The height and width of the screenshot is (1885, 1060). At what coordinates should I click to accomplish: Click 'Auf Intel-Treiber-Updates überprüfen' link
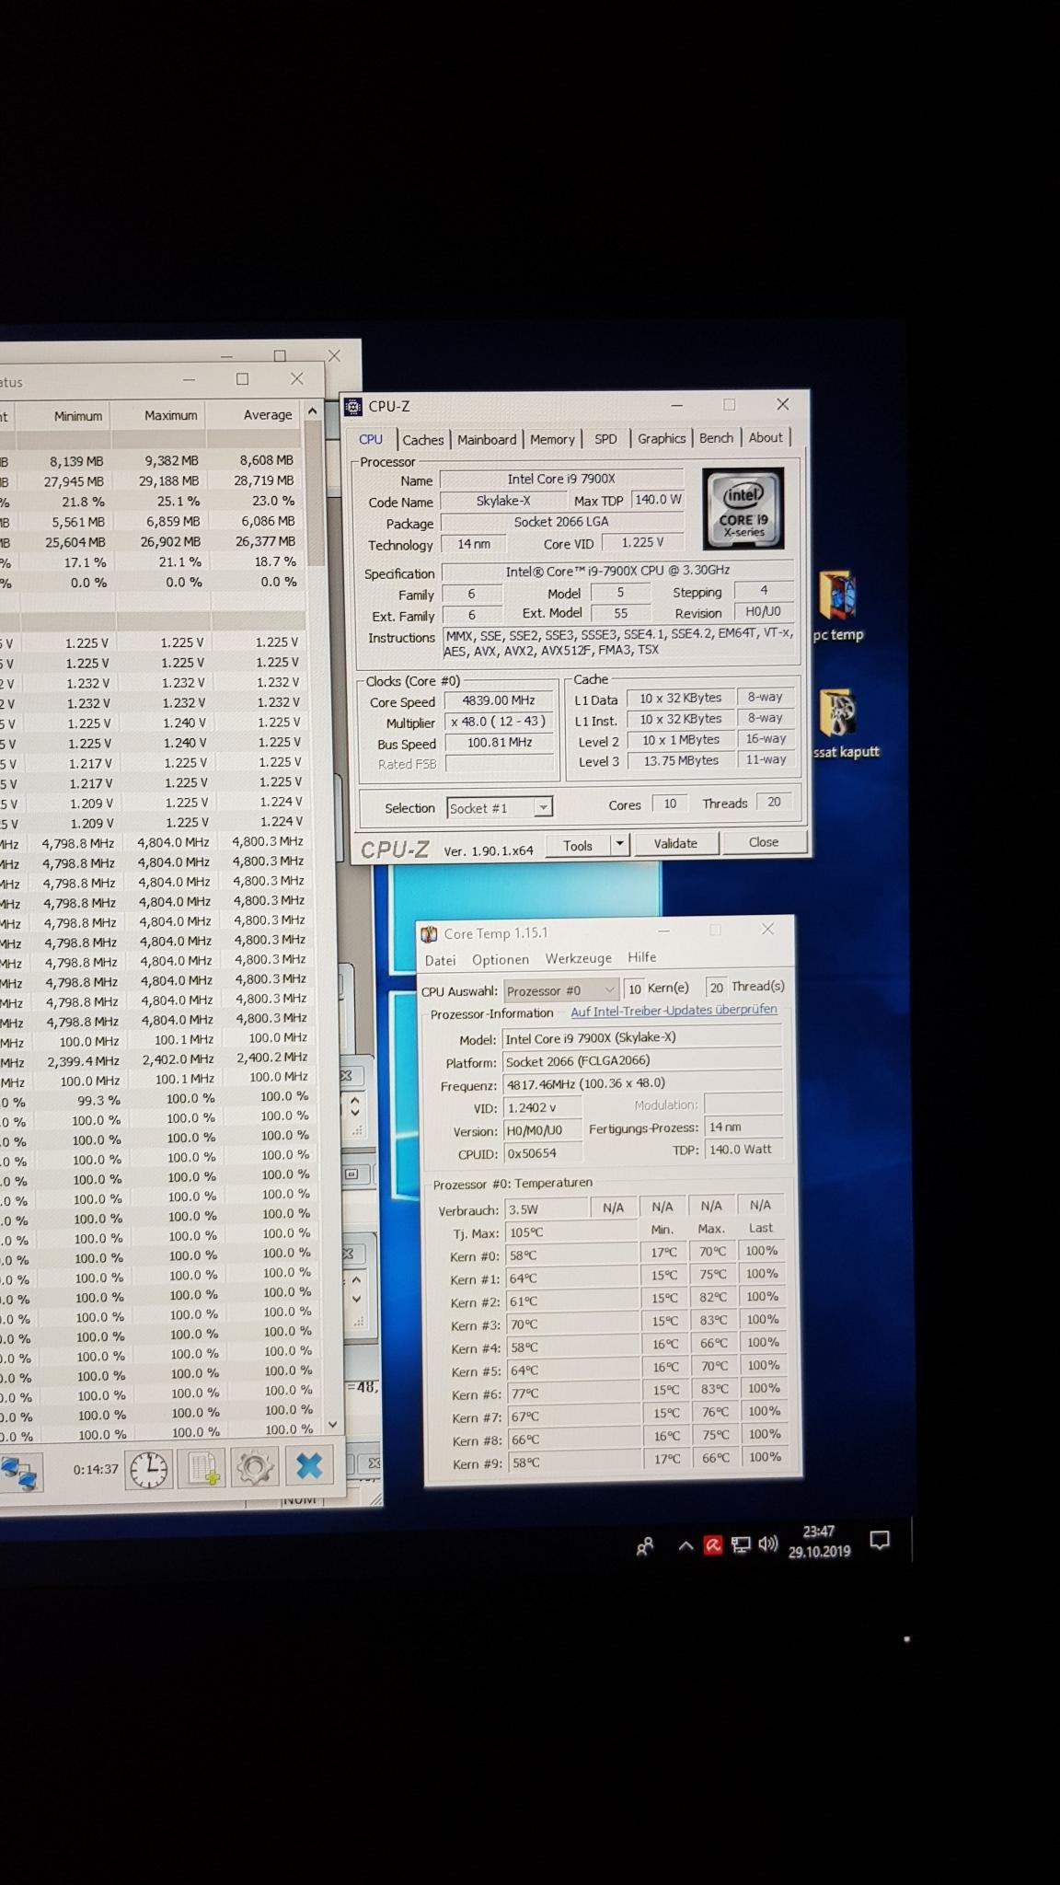[x=674, y=1011]
